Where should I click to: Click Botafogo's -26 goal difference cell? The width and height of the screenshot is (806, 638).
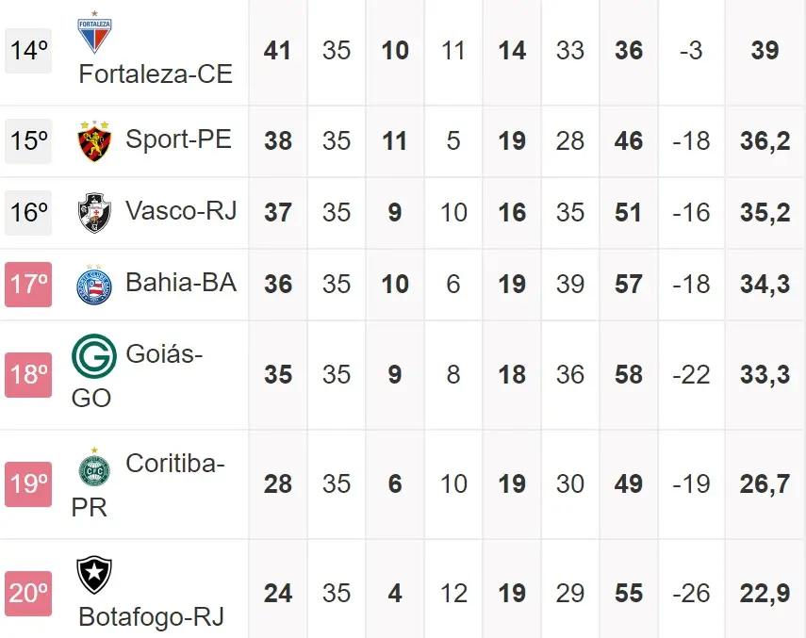click(x=691, y=594)
